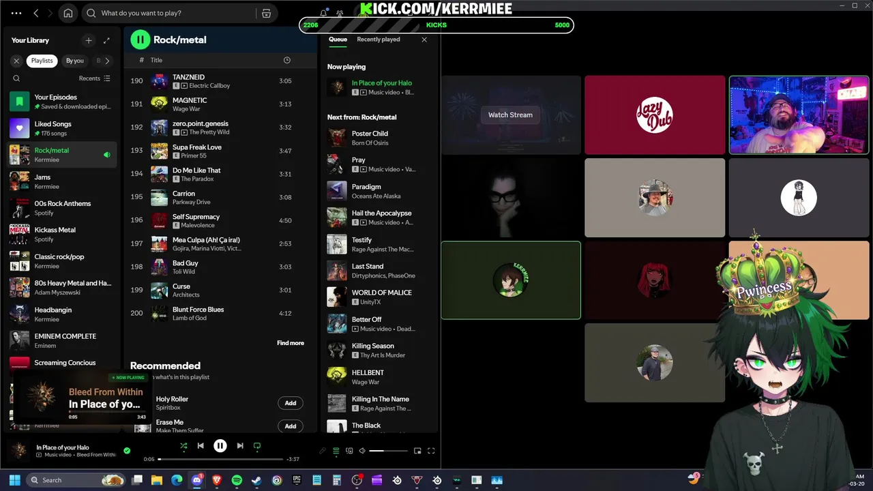Open the Lazy Dub participant tile
The image size is (873, 491).
655,115
